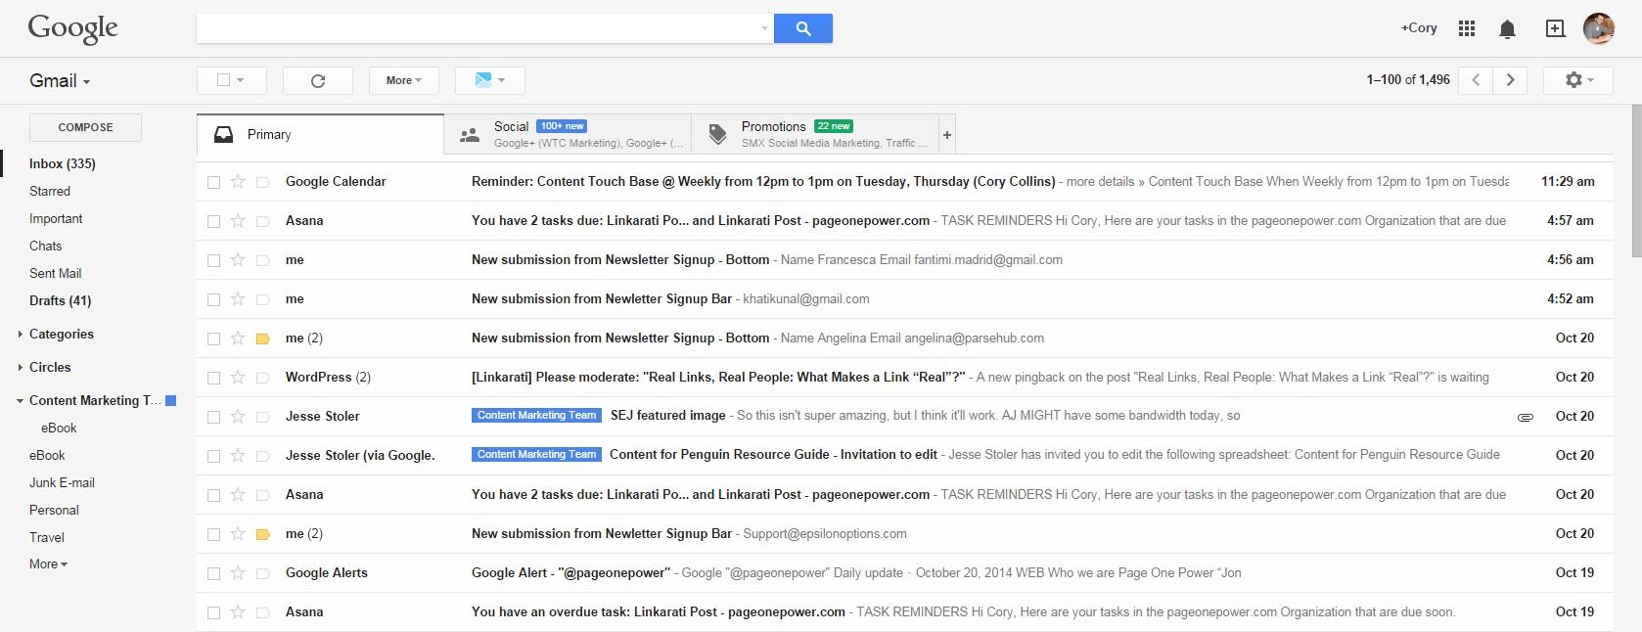1642x632 pixels.
Task: Open the Drafts folder
Action: tap(60, 300)
